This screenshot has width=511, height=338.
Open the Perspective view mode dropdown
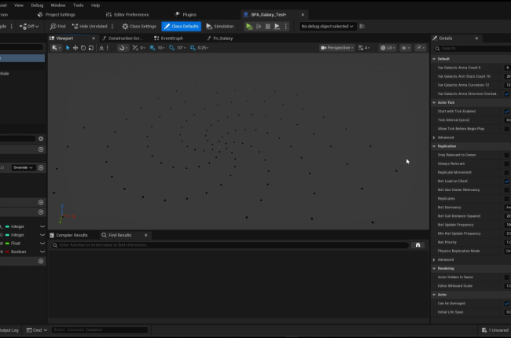pyautogui.click(x=337, y=48)
